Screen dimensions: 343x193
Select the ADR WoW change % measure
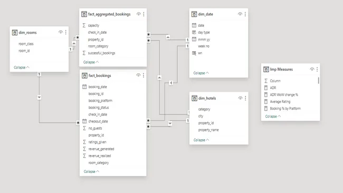pyautogui.click(x=284, y=94)
